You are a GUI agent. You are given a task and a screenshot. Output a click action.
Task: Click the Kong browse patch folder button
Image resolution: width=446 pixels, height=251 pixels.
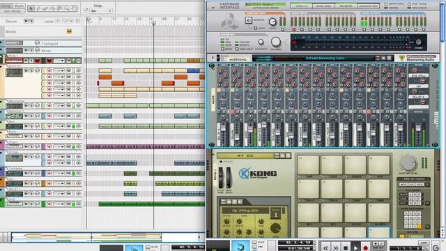click(282, 155)
